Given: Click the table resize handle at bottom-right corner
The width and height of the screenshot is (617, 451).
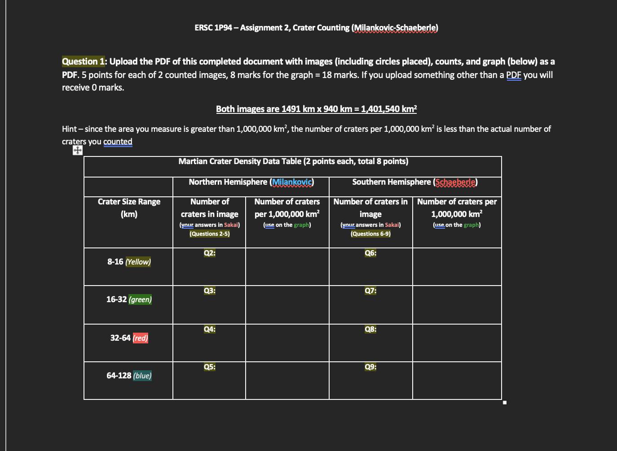Looking at the screenshot, I should (x=505, y=403).
